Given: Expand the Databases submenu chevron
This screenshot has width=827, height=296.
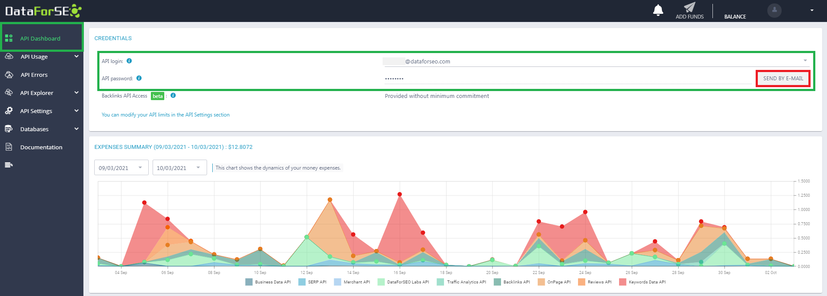Looking at the screenshot, I should coord(77,129).
